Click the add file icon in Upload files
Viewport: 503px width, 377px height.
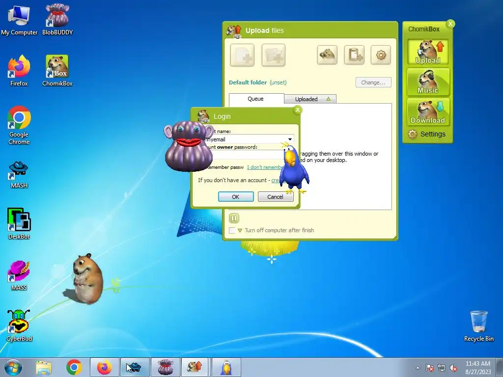coord(242,55)
